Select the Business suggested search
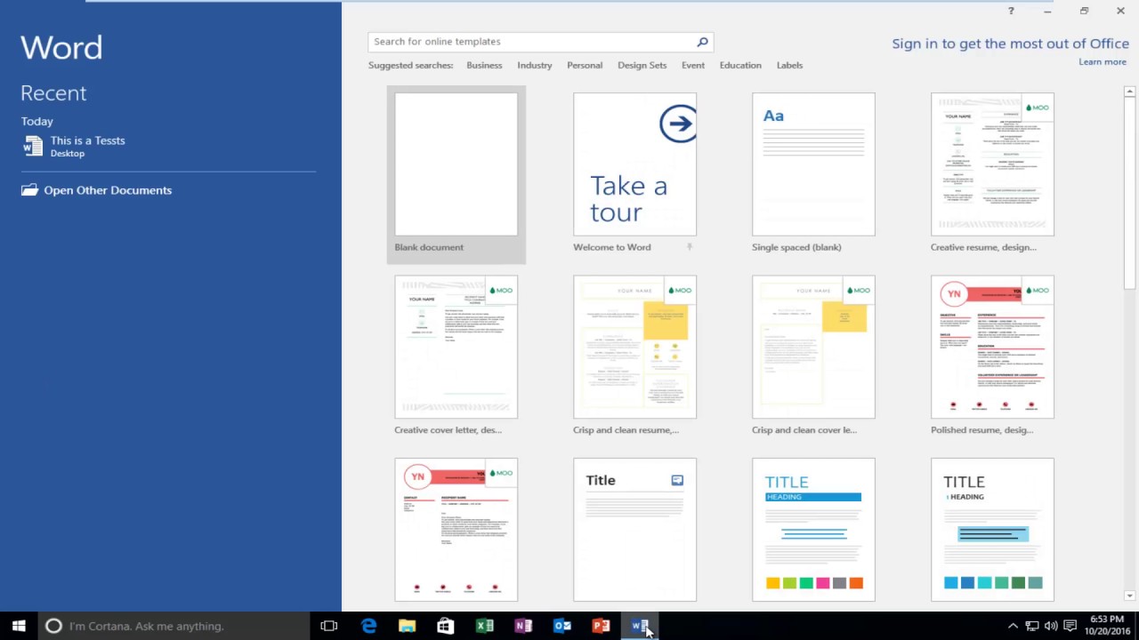The width and height of the screenshot is (1139, 640). click(484, 65)
